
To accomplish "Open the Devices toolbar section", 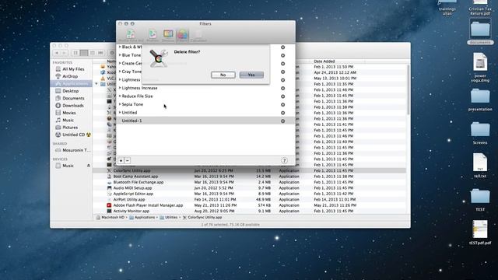I will 168,36.
